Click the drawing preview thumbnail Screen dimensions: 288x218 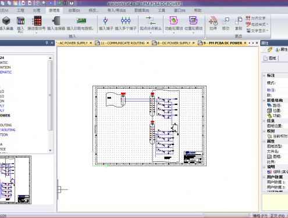tap(15, 180)
